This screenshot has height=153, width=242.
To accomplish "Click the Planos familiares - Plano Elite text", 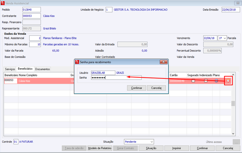I will pyautogui.click(x=60, y=38).
